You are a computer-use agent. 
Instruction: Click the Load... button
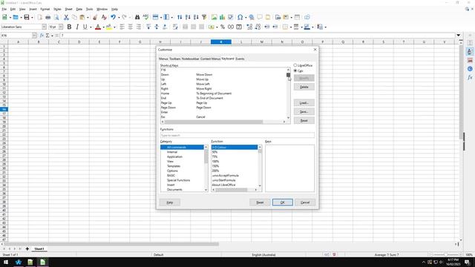coord(304,103)
